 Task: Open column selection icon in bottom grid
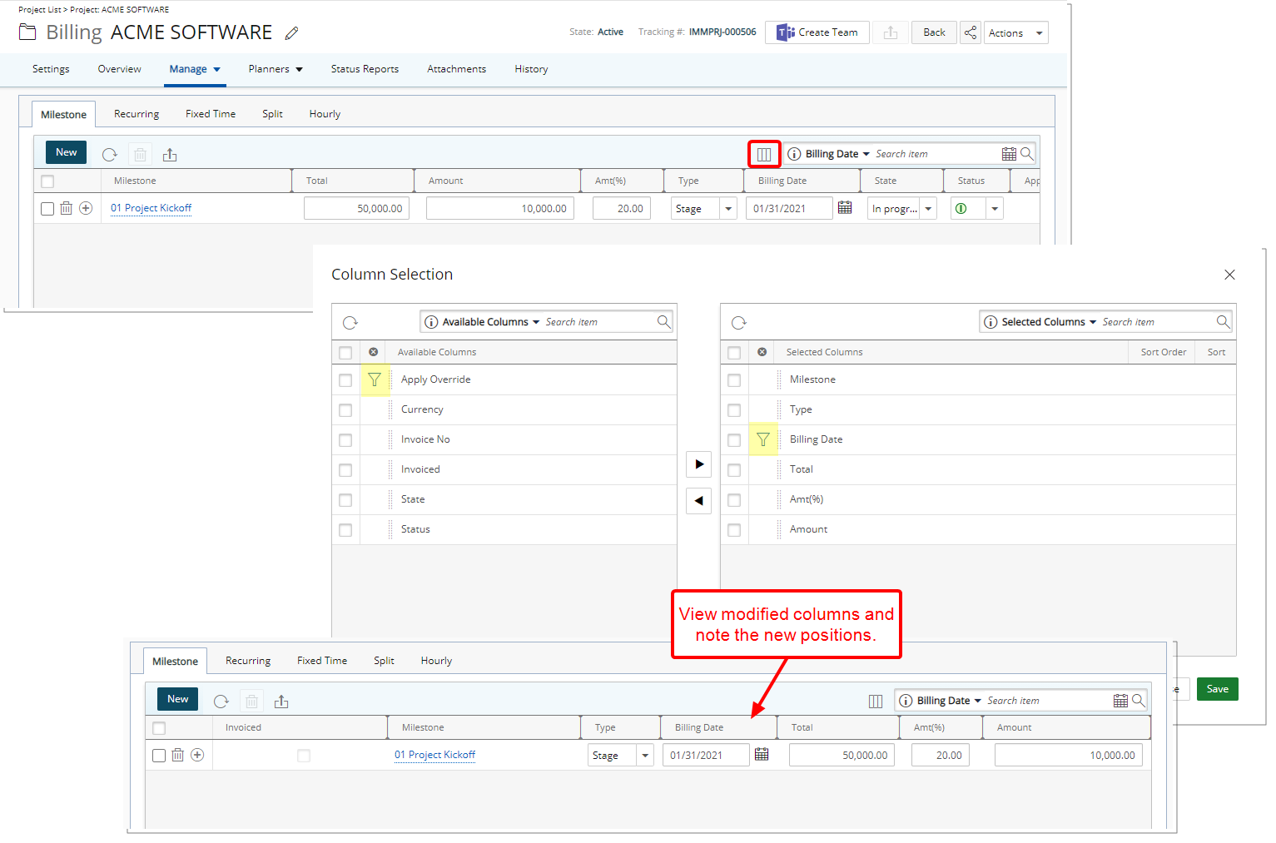pyautogui.click(x=876, y=702)
